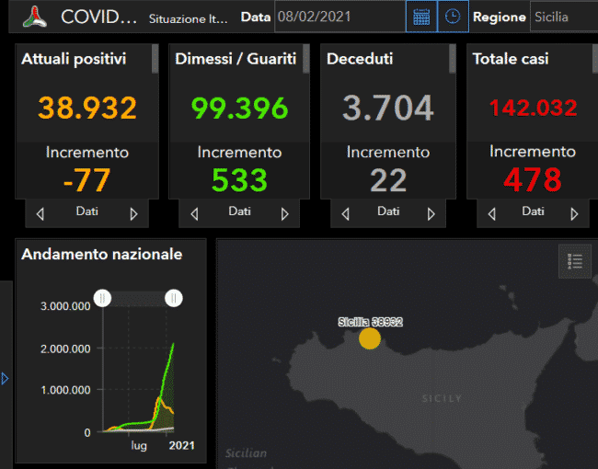Viewport: 598px width, 469px height.
Task: Go to next page of Deceduti card
Action: pyautogui.click(x=431, y=214)
